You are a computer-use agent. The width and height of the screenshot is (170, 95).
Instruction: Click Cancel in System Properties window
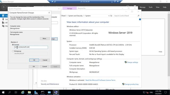pyautogui.click(x=44, y=66)
